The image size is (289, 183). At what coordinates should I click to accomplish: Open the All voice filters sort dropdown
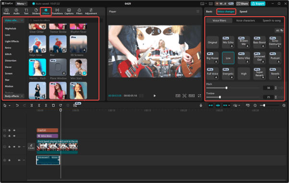pyautogui.click(x=279, y=30)
